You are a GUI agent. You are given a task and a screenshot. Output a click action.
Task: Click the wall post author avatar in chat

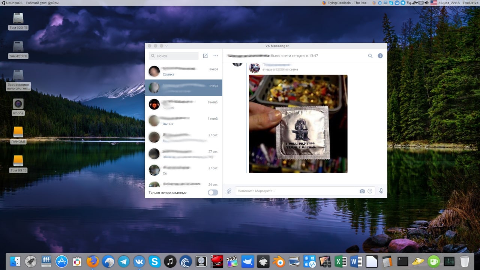(254, 68)
